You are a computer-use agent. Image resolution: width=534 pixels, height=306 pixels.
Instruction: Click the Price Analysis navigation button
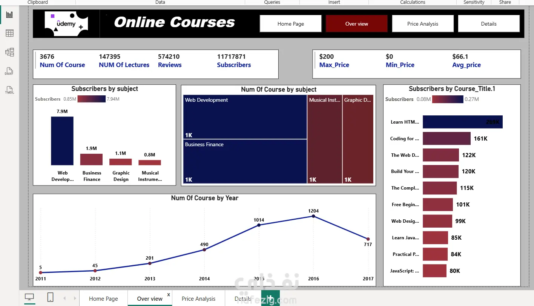(x=423, y=24)
